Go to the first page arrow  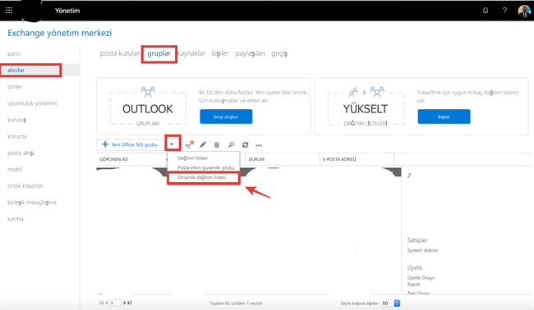tap(101, 303)
